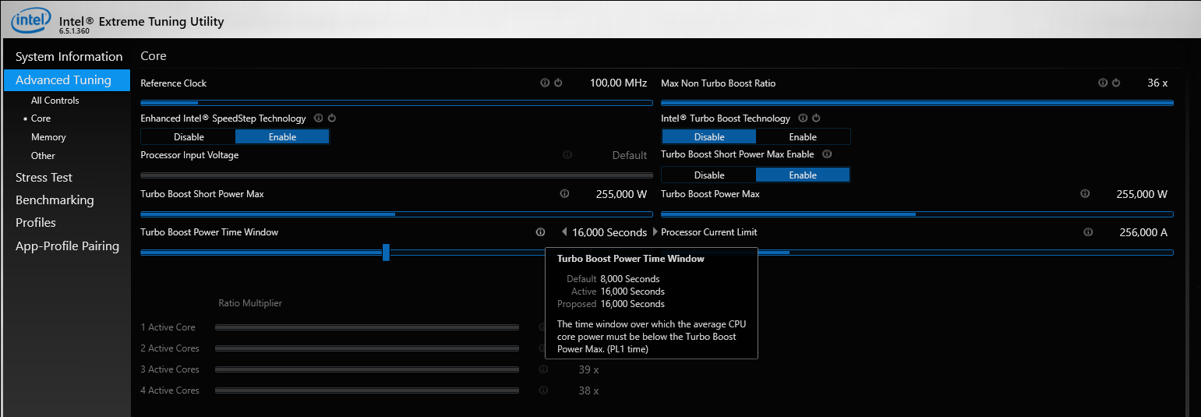Viewport: 1201px width, 417px height.
Task: Open All Controls under Advanced Tuning
Action: click(x=55, y=101)
